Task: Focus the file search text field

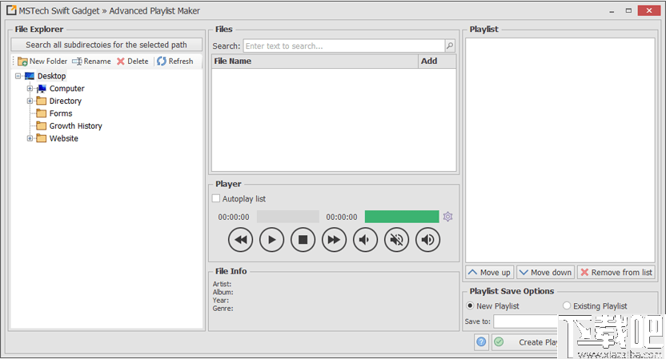Action: click(x=344, y=46)
